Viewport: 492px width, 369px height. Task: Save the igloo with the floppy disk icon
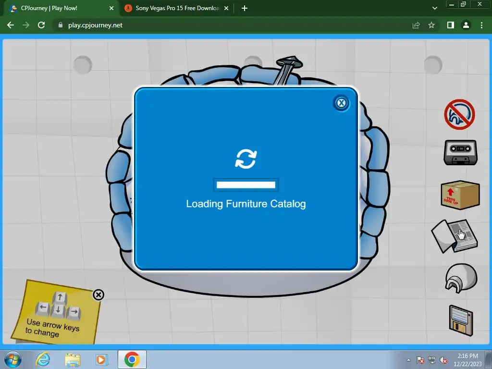click(x=461, y=320)
